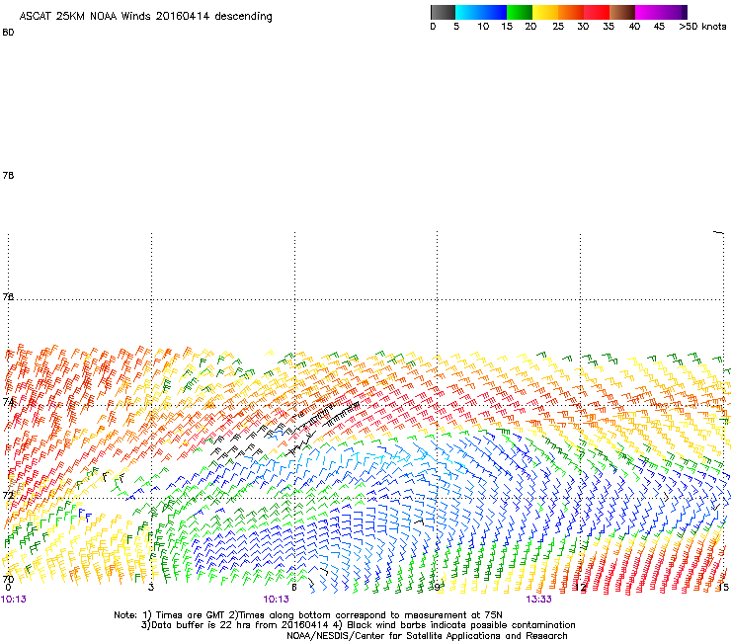Click the latitude 76 axis label
Image resolution: width=731 pixels, height=642 pixels.
tap(8, 296)
